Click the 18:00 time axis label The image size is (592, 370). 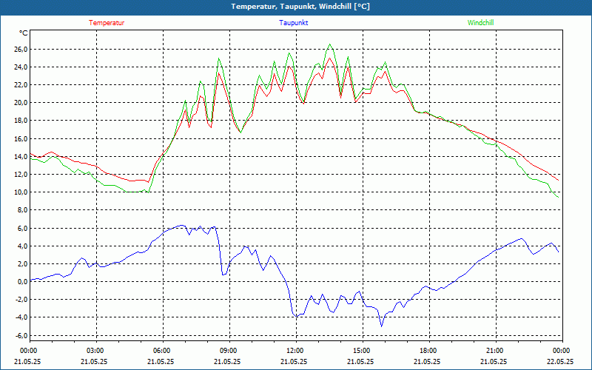click(x=429, y=351)
